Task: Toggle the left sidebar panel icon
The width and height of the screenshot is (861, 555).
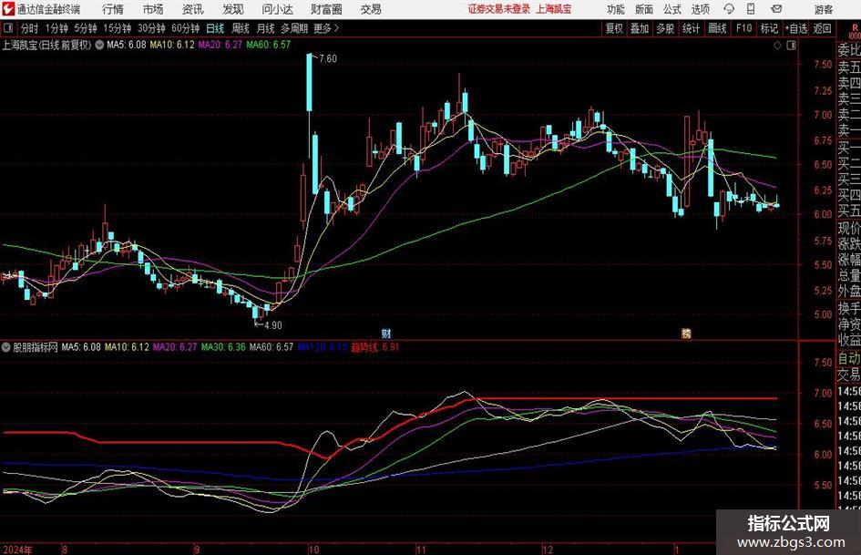Action: pyautogui.click(x=8, y=28)
